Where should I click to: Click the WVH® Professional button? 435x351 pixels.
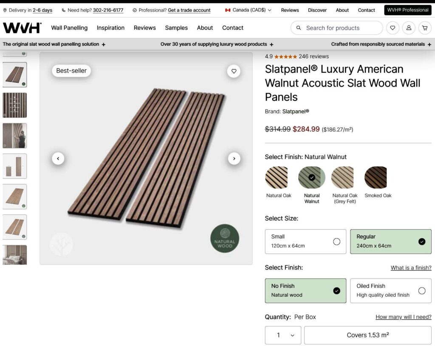(408, 10)
